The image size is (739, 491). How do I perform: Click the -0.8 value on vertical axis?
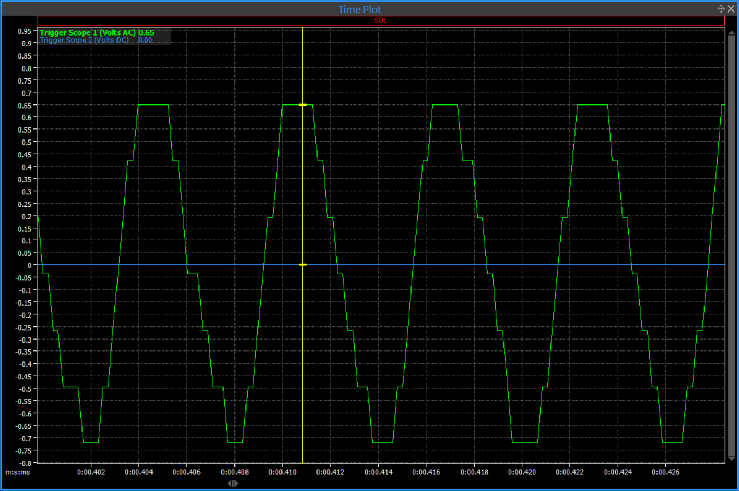(24, 463)
